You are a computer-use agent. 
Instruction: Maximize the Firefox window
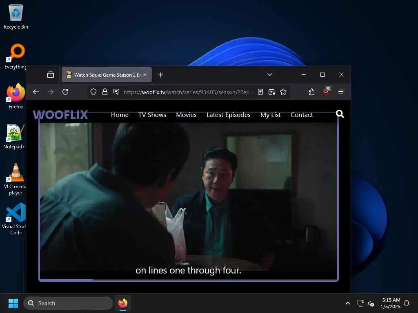pos(322,75)
